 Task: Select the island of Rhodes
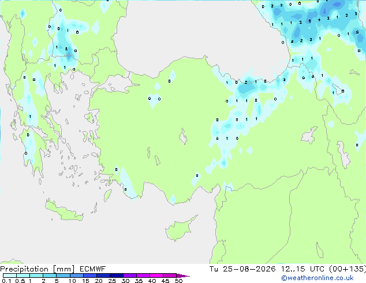pos(107,196)
